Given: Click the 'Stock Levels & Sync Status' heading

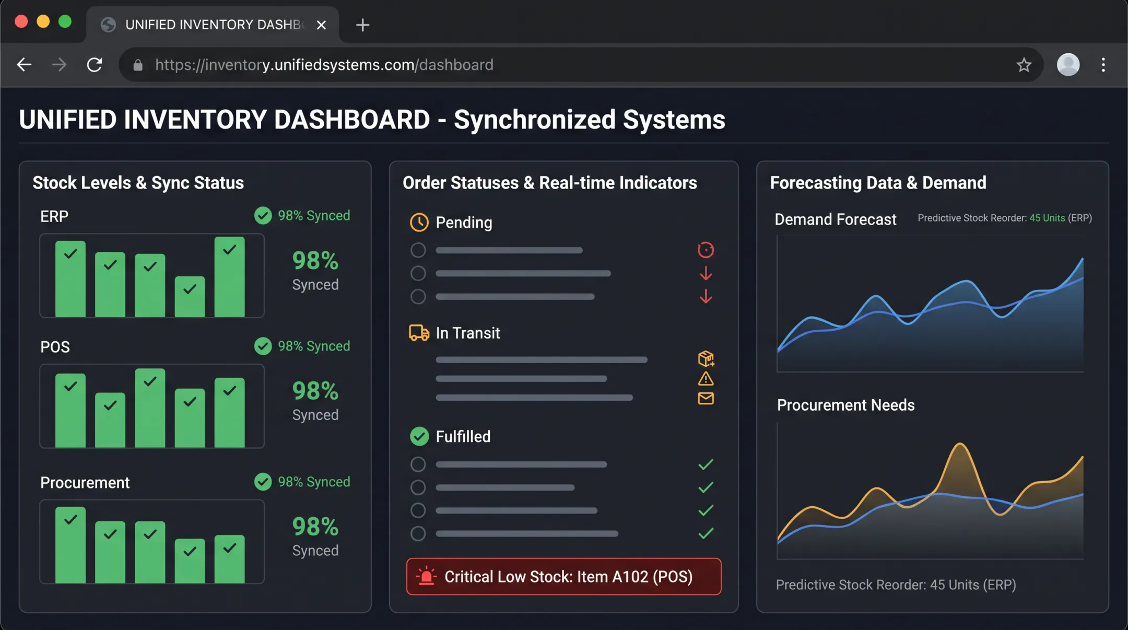Looking at the screenshot, I should (138, 183).
